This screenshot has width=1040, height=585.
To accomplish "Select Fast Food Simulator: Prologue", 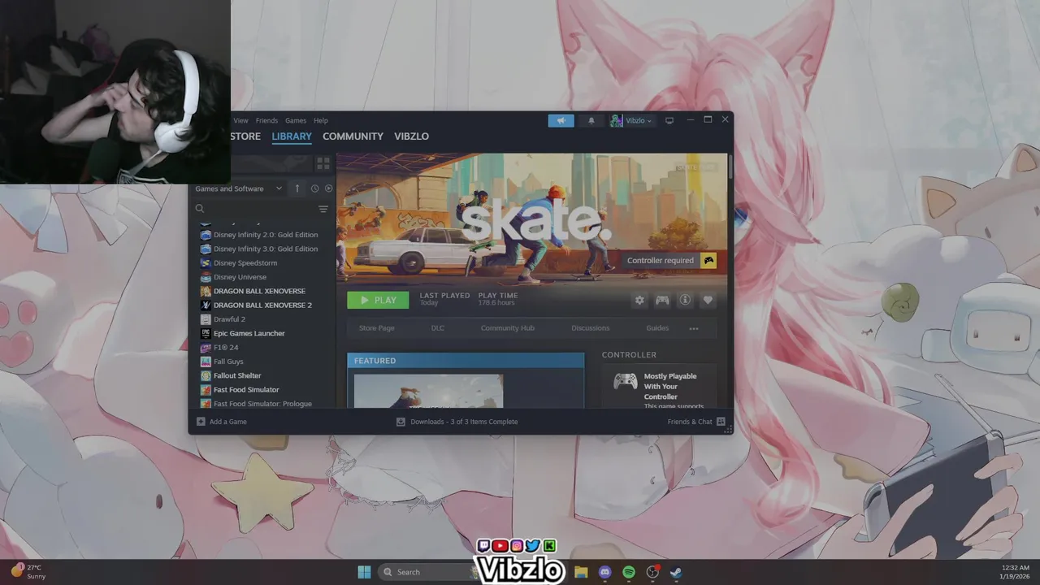I will [x=262, y=404].
